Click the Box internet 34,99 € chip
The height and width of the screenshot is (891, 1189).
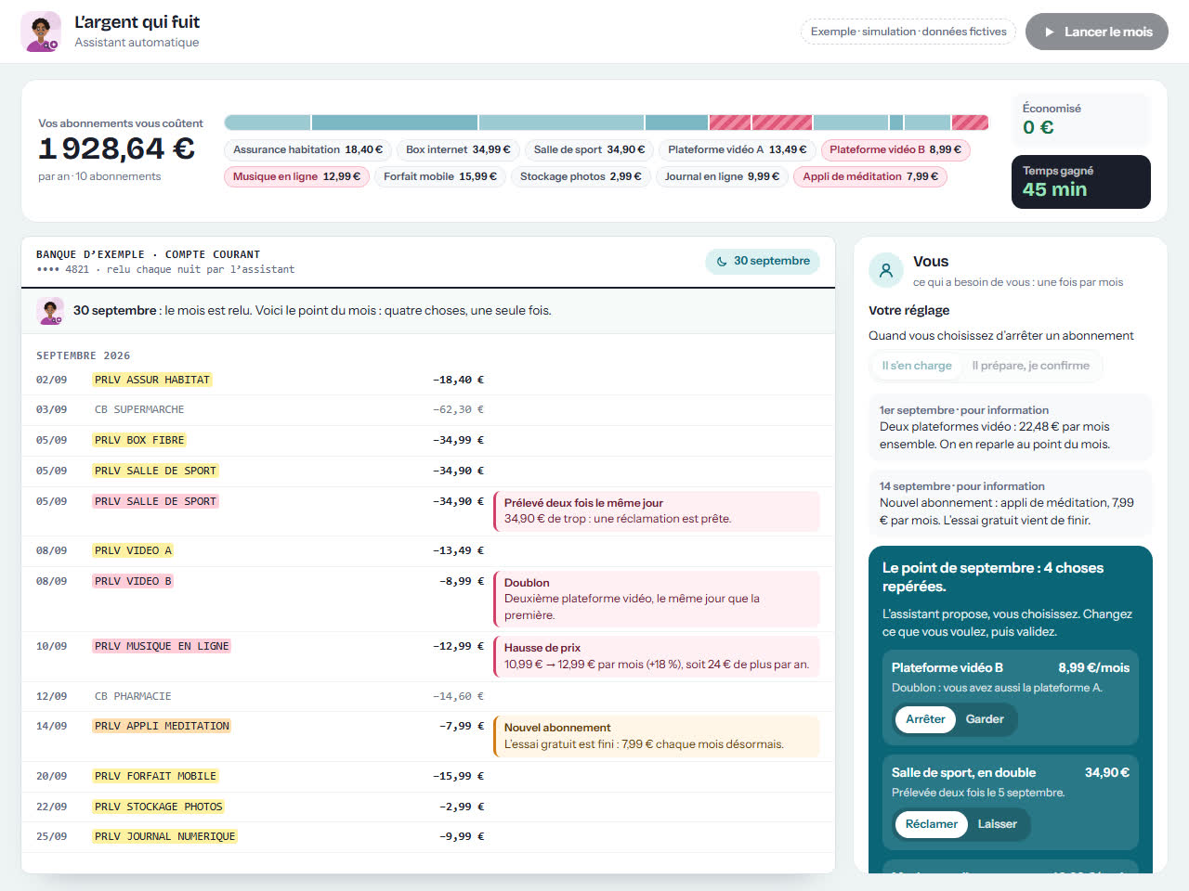coord(458,149)
